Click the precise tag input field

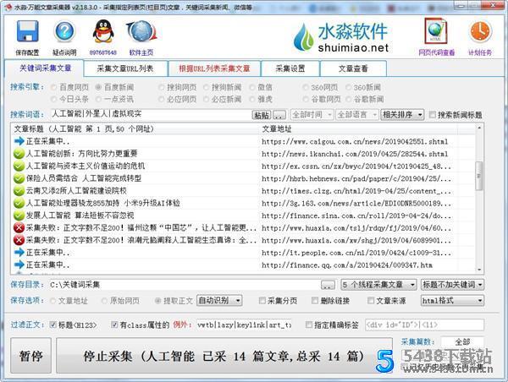(x=424, y=325)
